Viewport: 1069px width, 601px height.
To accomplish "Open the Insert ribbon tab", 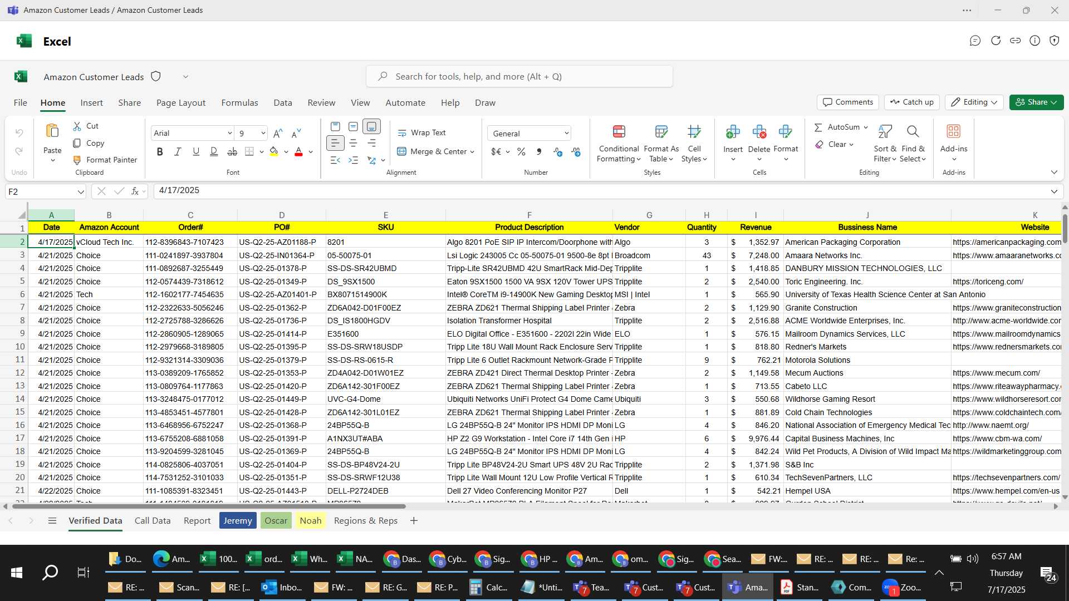I will (91, 103).
